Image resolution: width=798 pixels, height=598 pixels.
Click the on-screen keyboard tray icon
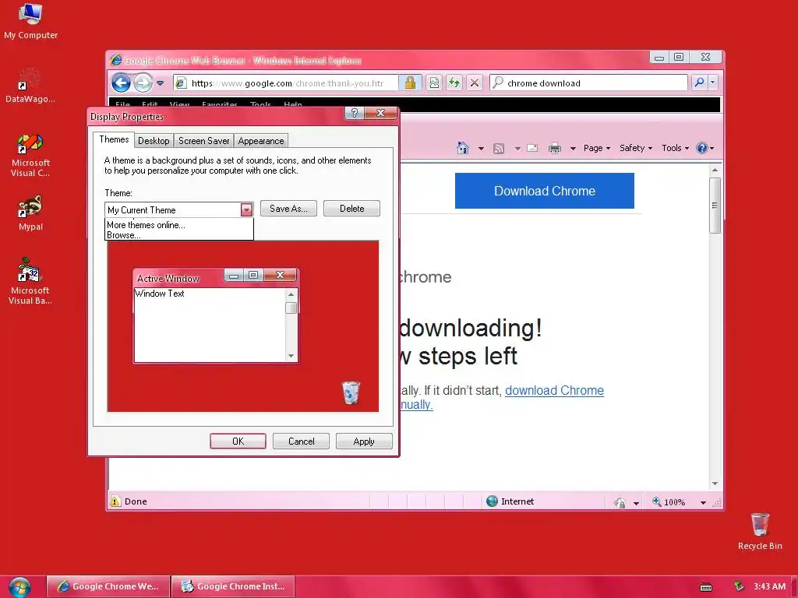pyautogui.click(x=706, y=587)
